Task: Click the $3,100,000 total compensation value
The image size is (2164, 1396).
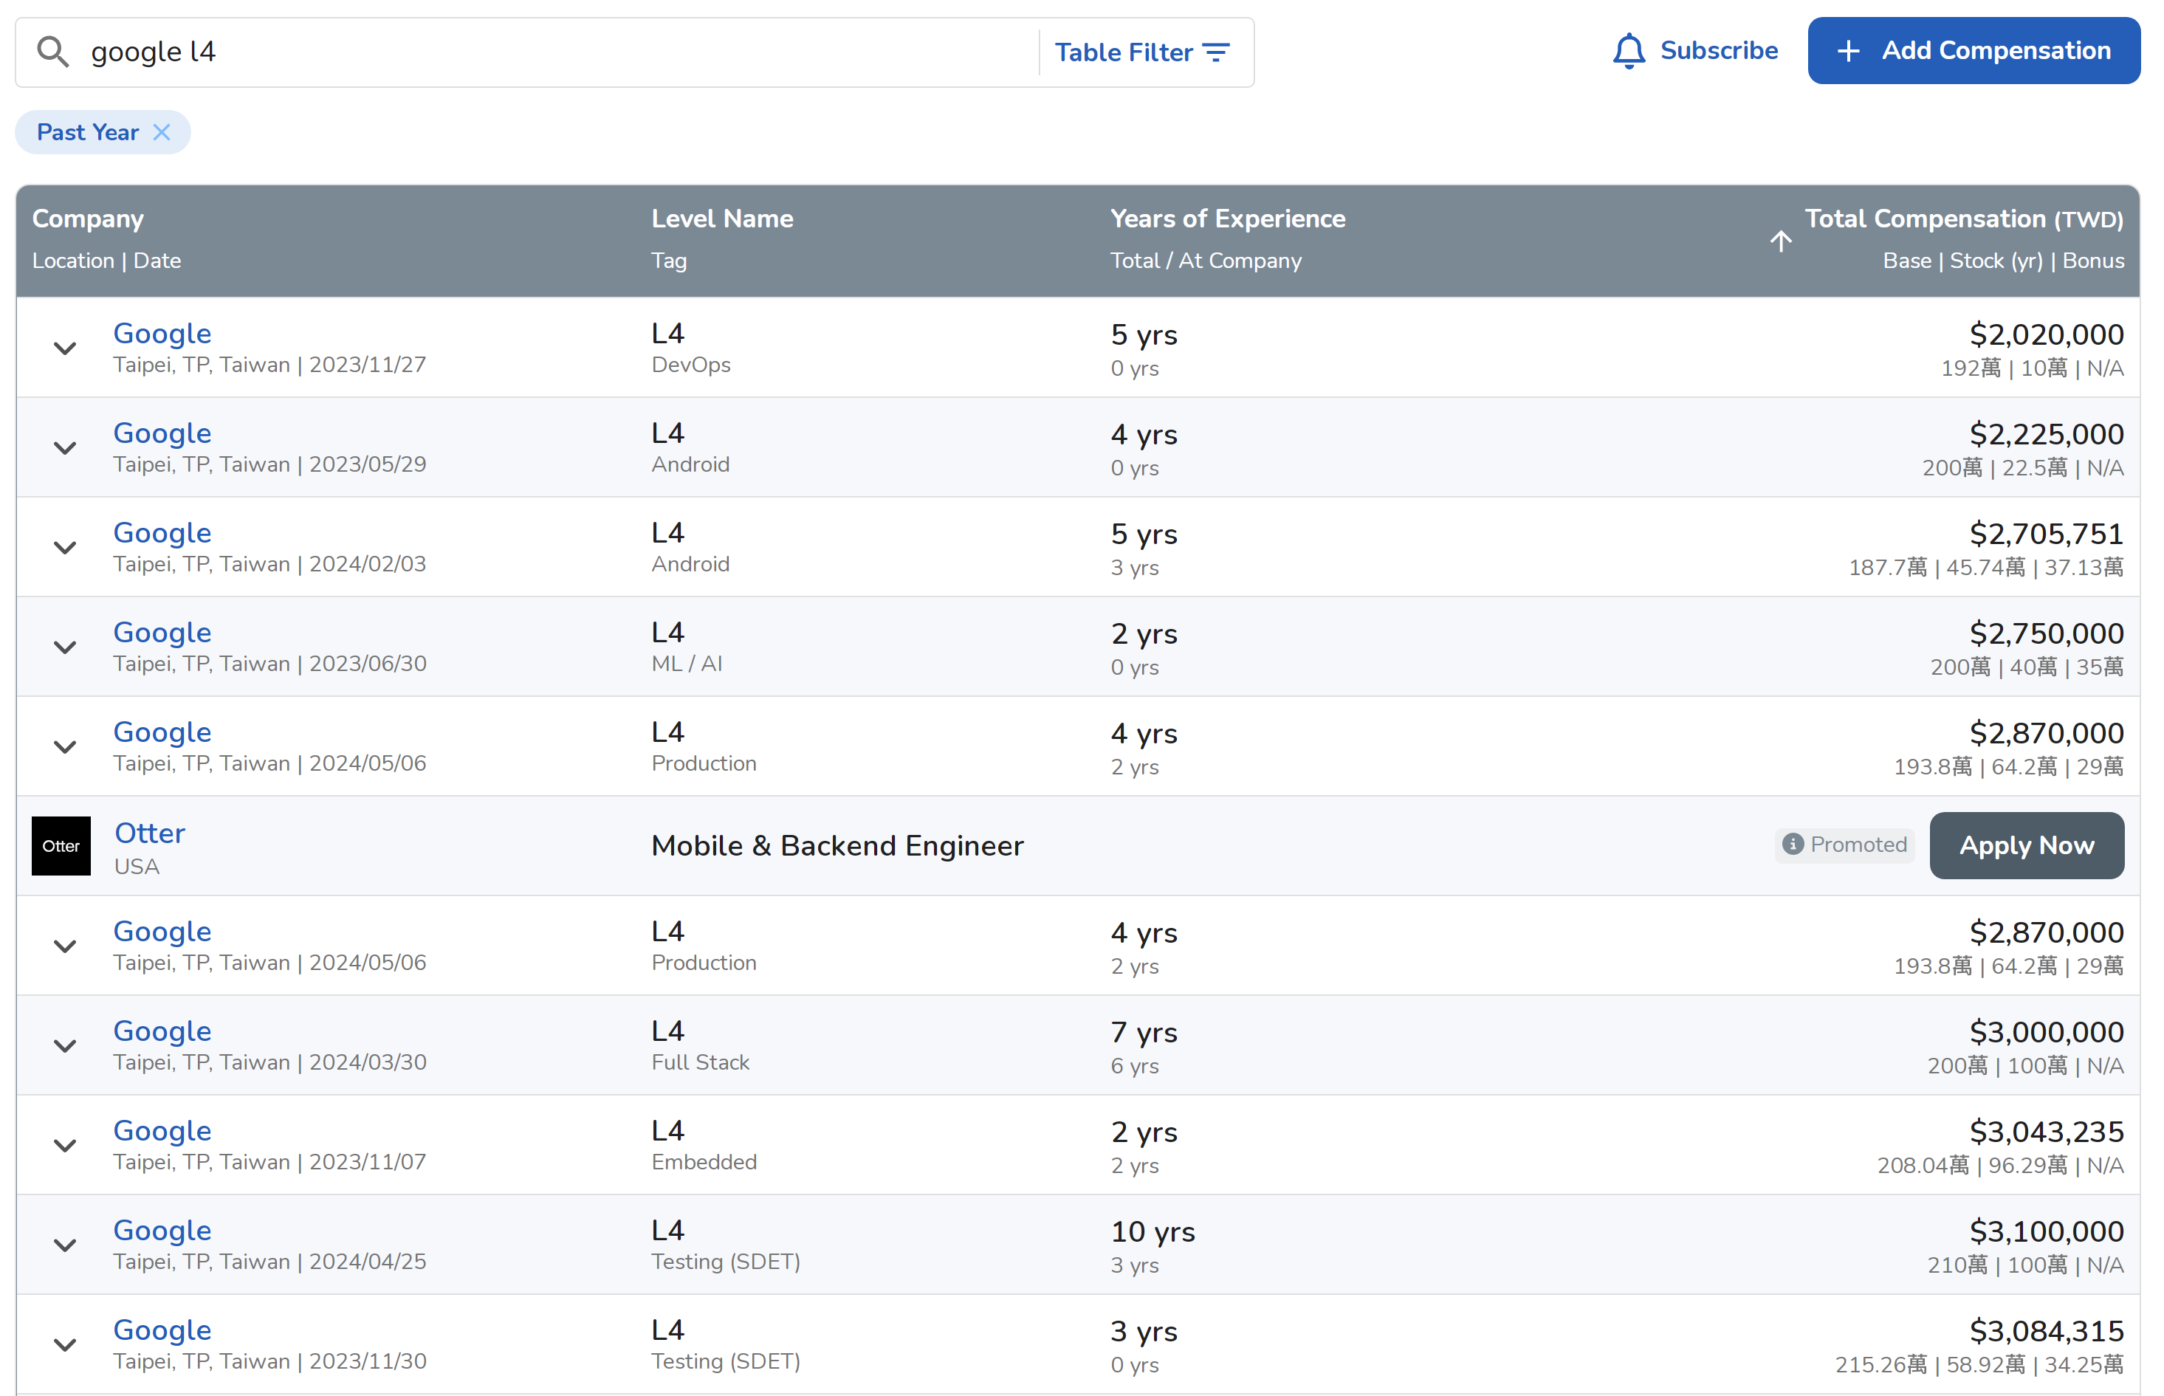Action: [x=2046, y=1232]
